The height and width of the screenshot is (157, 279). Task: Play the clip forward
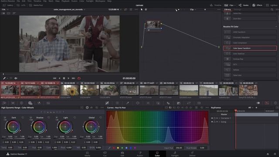pos(68,78)
